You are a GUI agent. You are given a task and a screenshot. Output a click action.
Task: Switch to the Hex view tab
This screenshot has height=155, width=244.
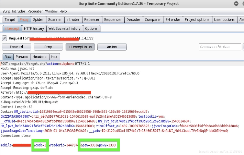[54, 57]
